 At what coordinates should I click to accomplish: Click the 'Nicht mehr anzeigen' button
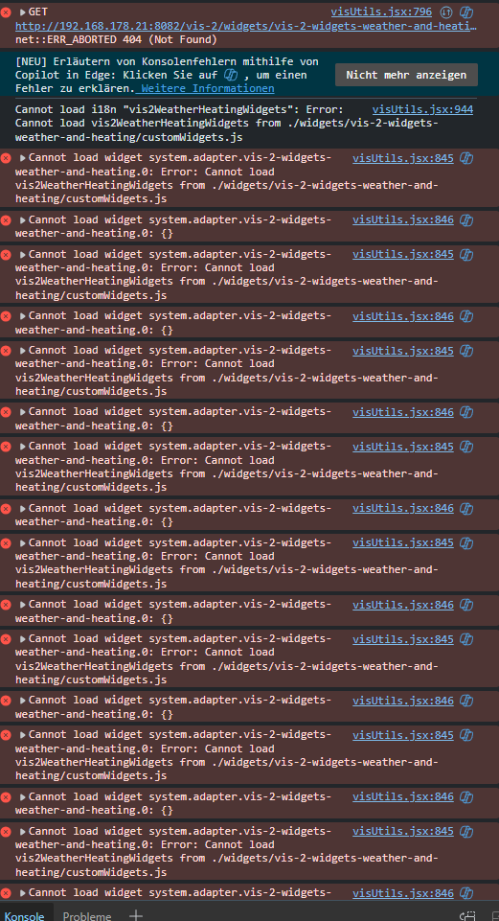pyautogui.click(x=406, y=75)
